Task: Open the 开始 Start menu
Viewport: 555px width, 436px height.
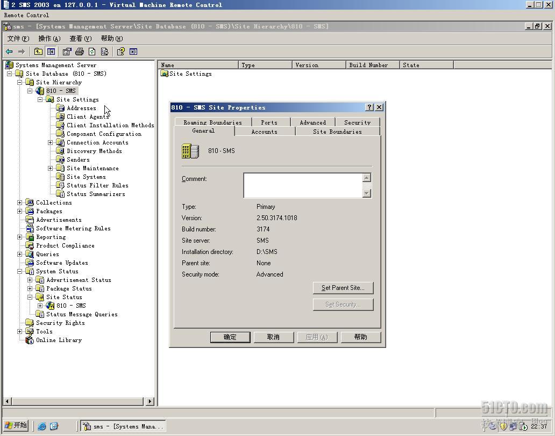Action: tap(16, 426)
